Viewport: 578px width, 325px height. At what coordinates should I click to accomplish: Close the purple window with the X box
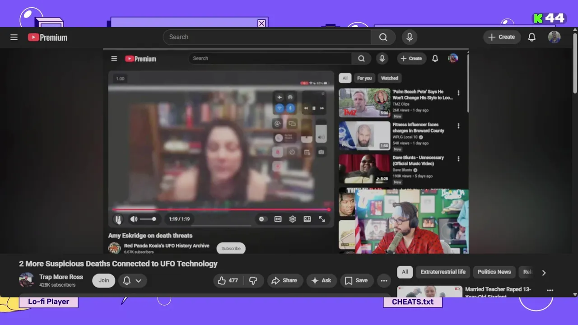(261, 23)
